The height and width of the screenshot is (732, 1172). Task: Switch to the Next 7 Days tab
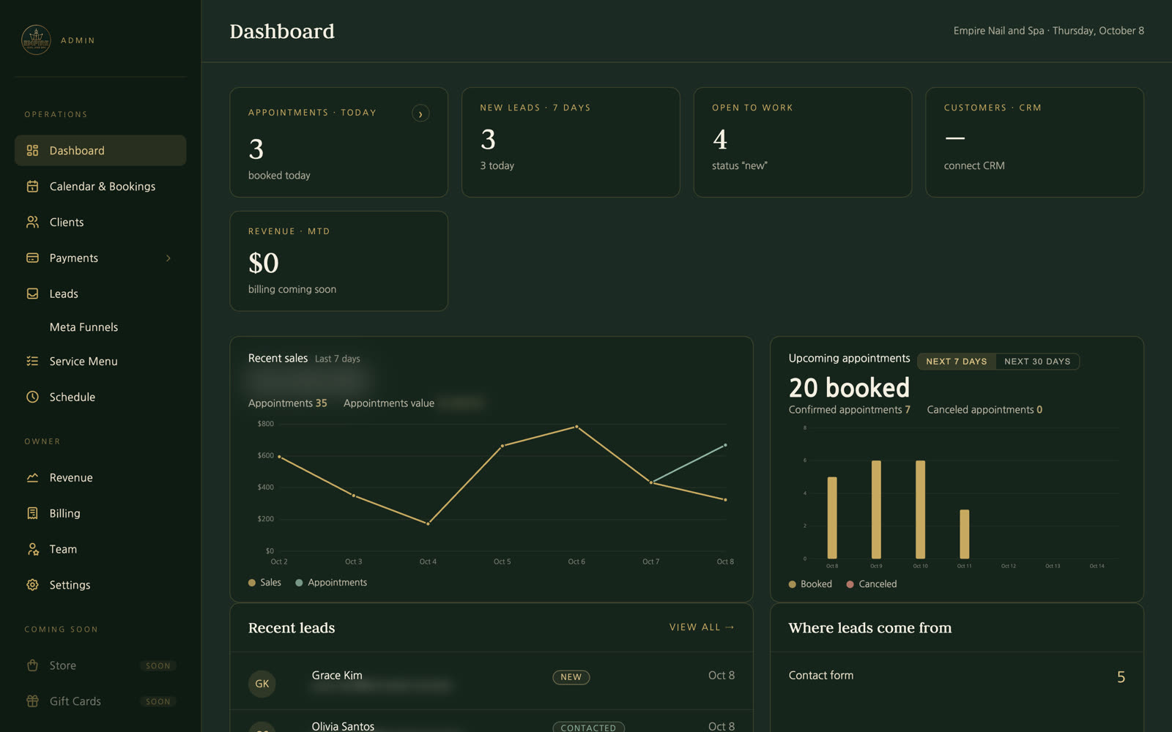956,362
